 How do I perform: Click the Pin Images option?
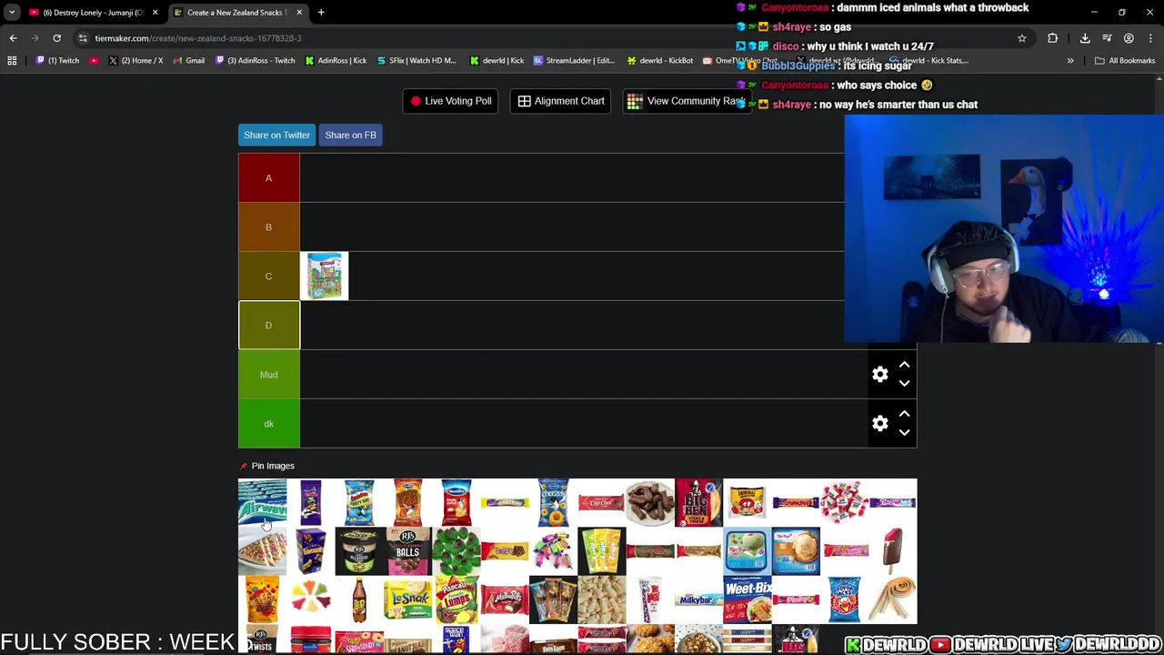(x=266, y=466)
